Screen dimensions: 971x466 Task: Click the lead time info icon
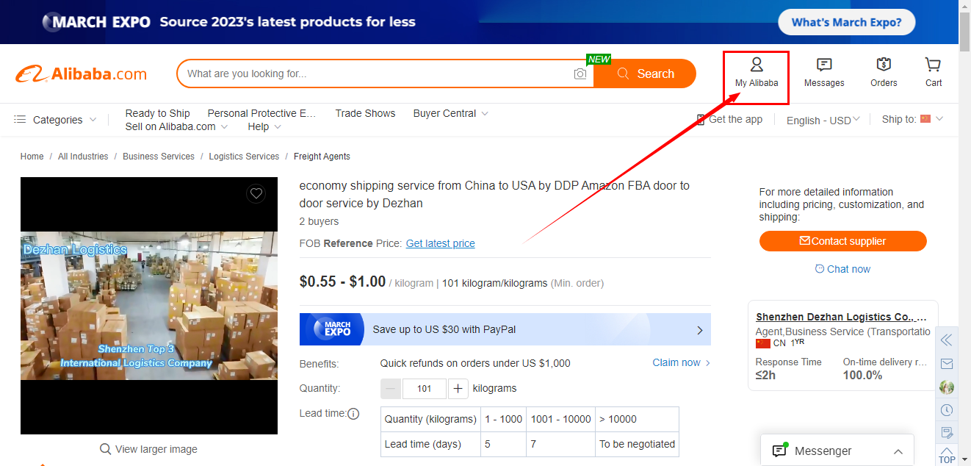tap(353, 414)
